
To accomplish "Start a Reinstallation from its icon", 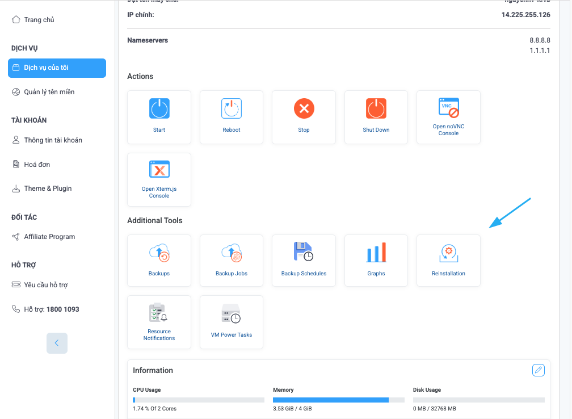I will [x=448, y=252].
